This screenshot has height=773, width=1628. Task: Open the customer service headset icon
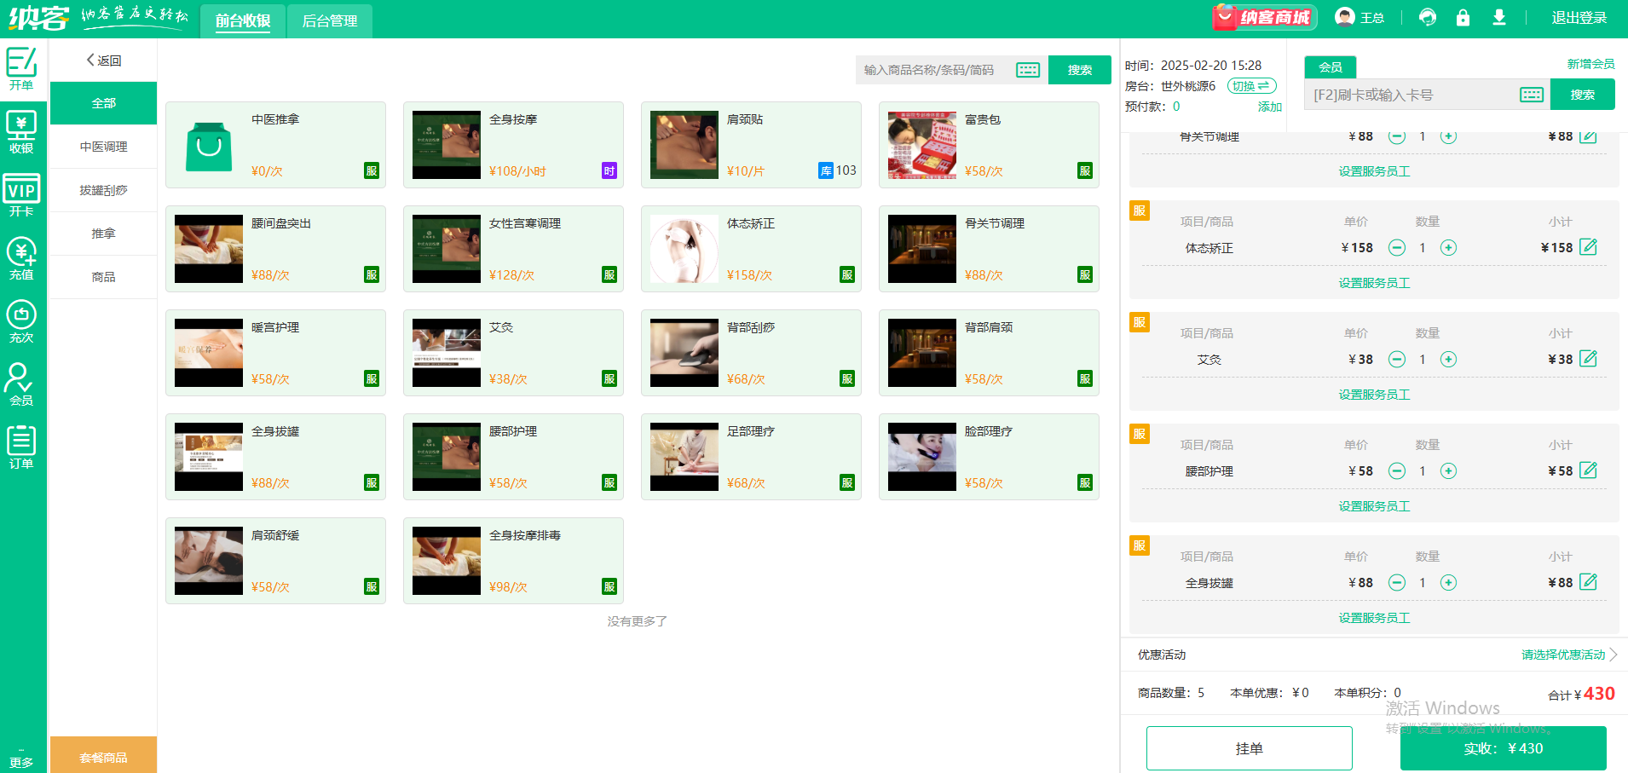click(x=1428, y=17)
